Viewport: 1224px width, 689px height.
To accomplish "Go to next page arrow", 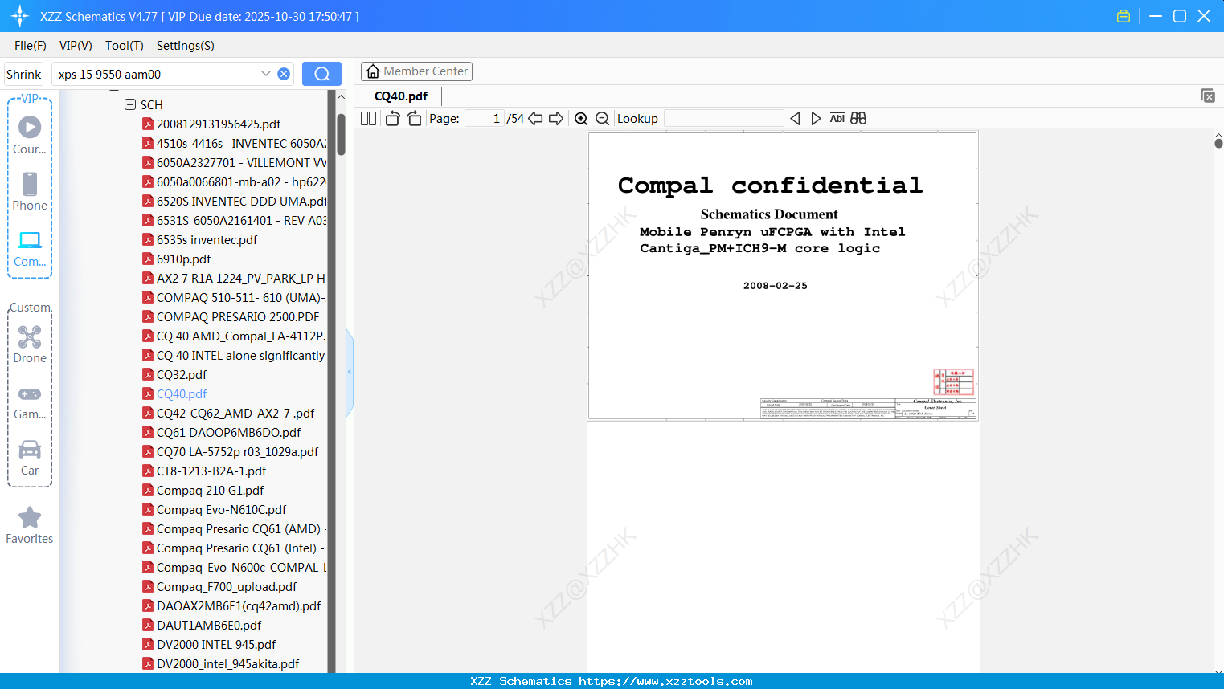I will 556,119.
